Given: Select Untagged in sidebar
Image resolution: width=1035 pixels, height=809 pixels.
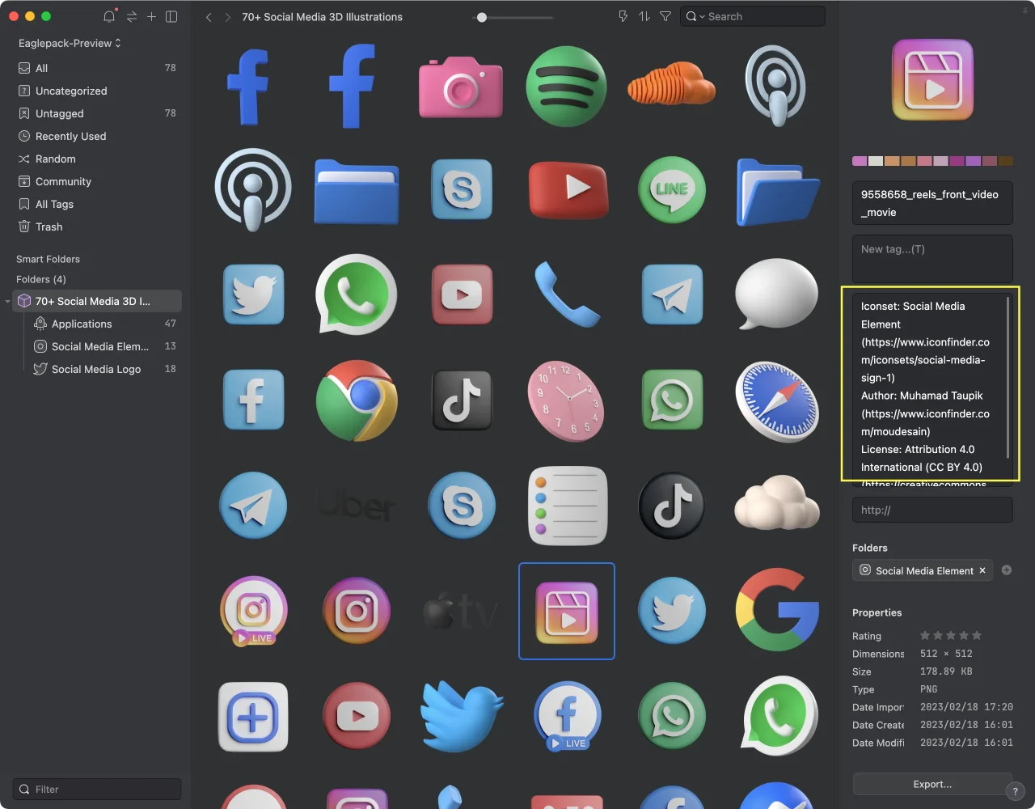Looking at the screenshot, I should pyautogui.click(x=97, y=113).
